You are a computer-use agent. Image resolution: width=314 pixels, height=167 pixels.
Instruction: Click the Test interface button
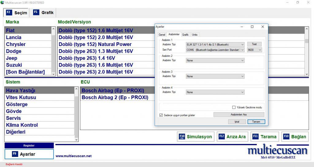click(254, 44)
